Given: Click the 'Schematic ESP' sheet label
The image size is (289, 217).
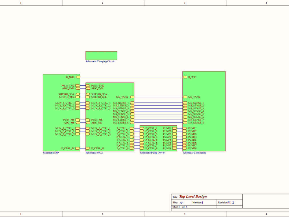Looking at the screenshot, I should pos(51,153).
